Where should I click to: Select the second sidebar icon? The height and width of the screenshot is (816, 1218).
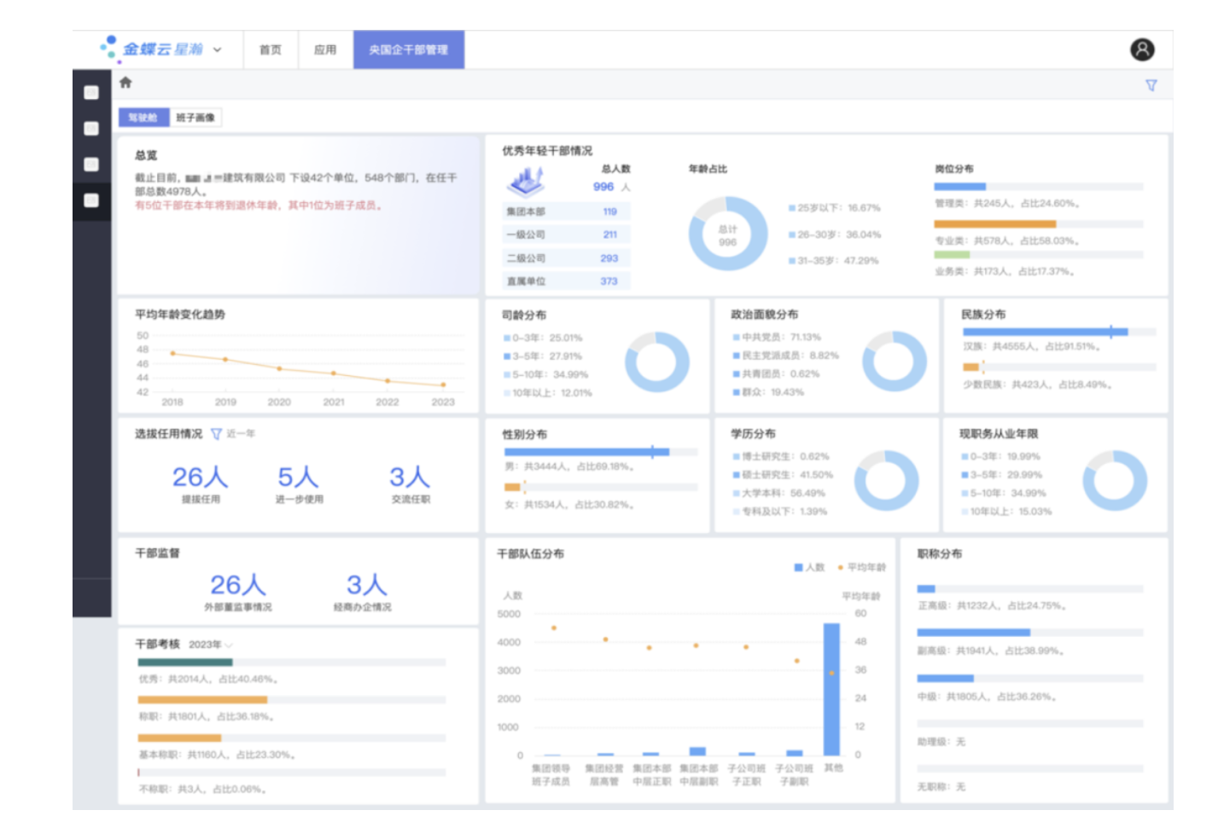tap(91, 129)
